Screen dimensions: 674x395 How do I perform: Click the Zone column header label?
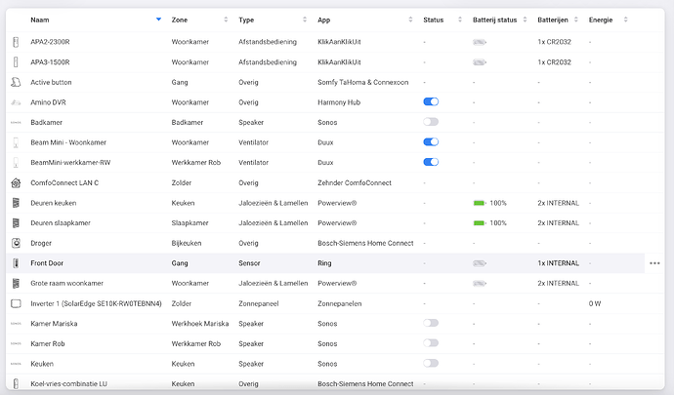[180, 20]
